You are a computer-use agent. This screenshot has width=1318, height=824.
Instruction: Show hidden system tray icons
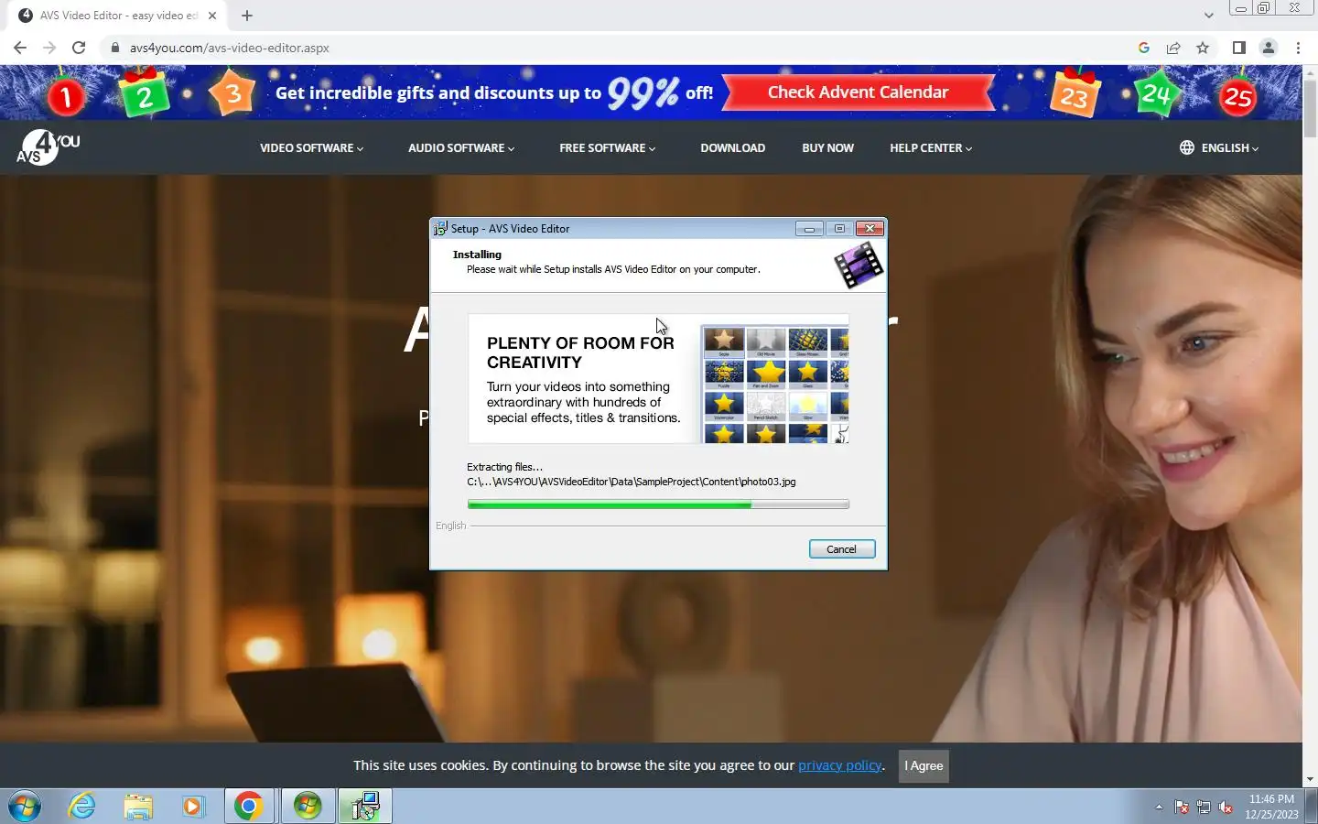pyautogui.click(x=1159, y=807)
